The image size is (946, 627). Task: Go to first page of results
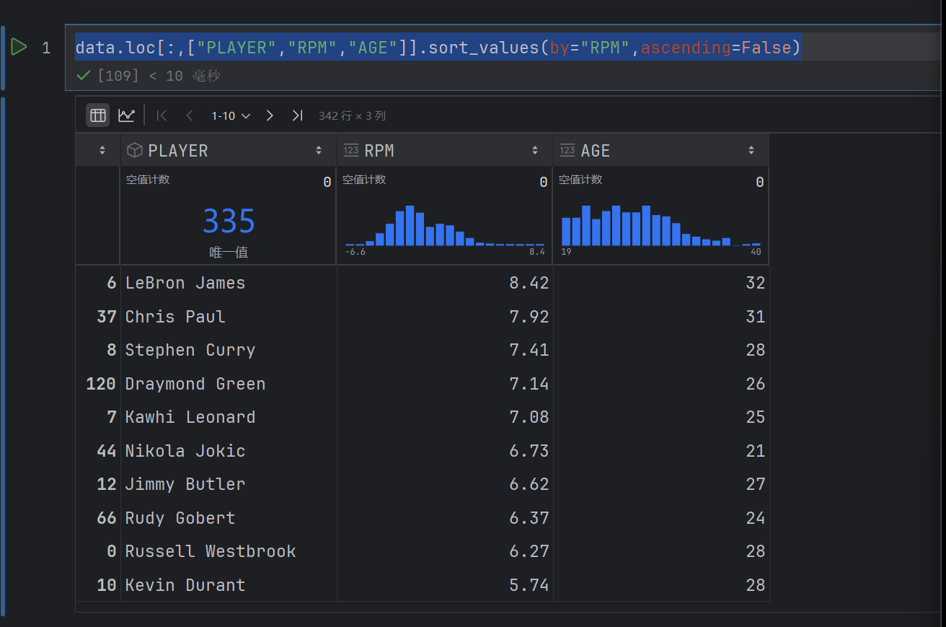(x=162, y=115)
